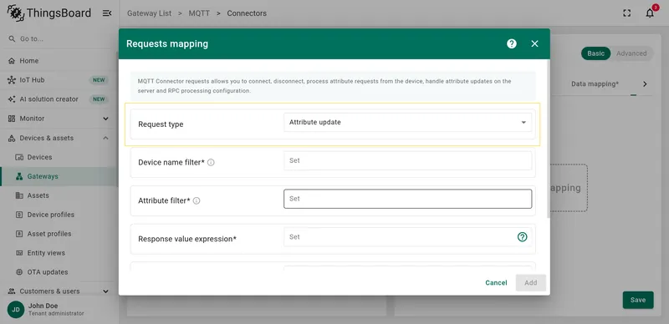669x324 pixels.
Task: Click the Home icon in sidebar
Action: [x=12, y=61]
